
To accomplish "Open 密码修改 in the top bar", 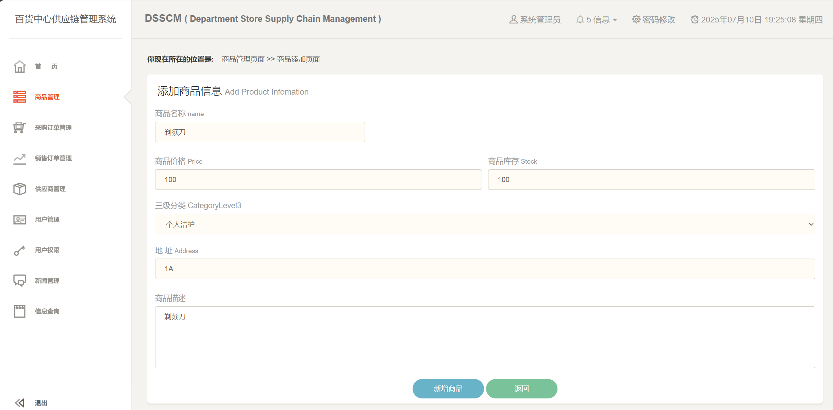I will (x=654, y=20).
